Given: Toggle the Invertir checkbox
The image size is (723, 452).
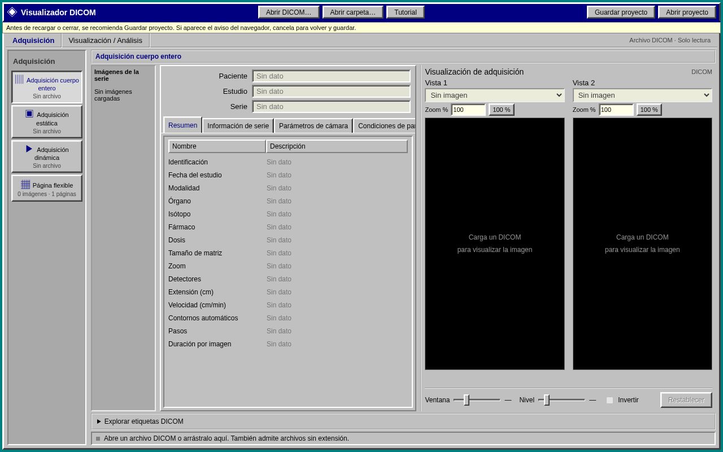Looking at the screenshot, I should pos(609,400).
